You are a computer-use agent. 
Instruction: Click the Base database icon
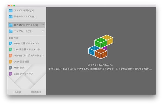(x=11, y=74)
